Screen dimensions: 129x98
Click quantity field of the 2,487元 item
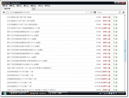pos(113,86)
